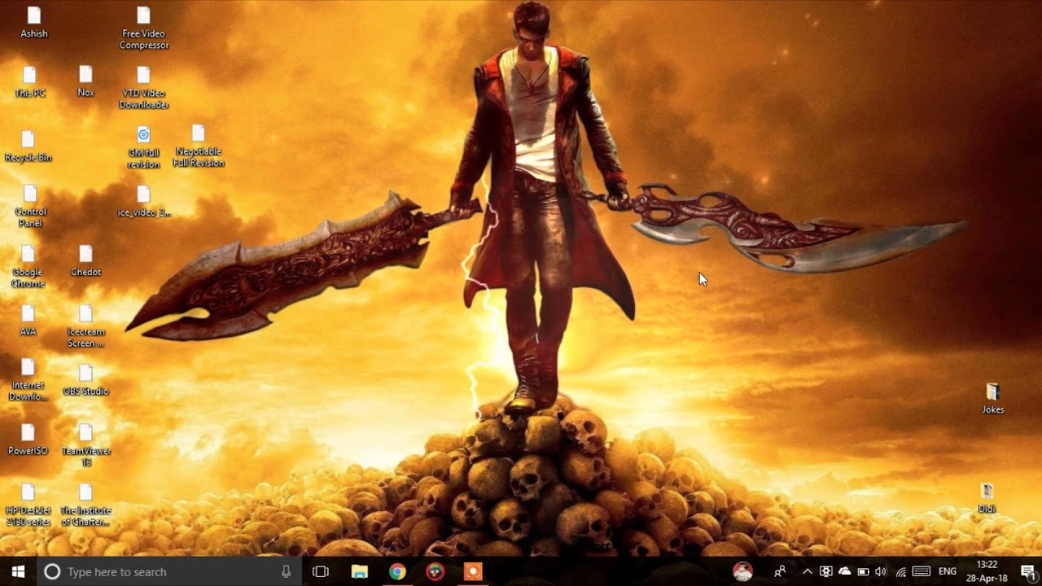Click the user avatar in taskbar tray
This screenshot has width=1042, height=586.
[x=742, y=571]
